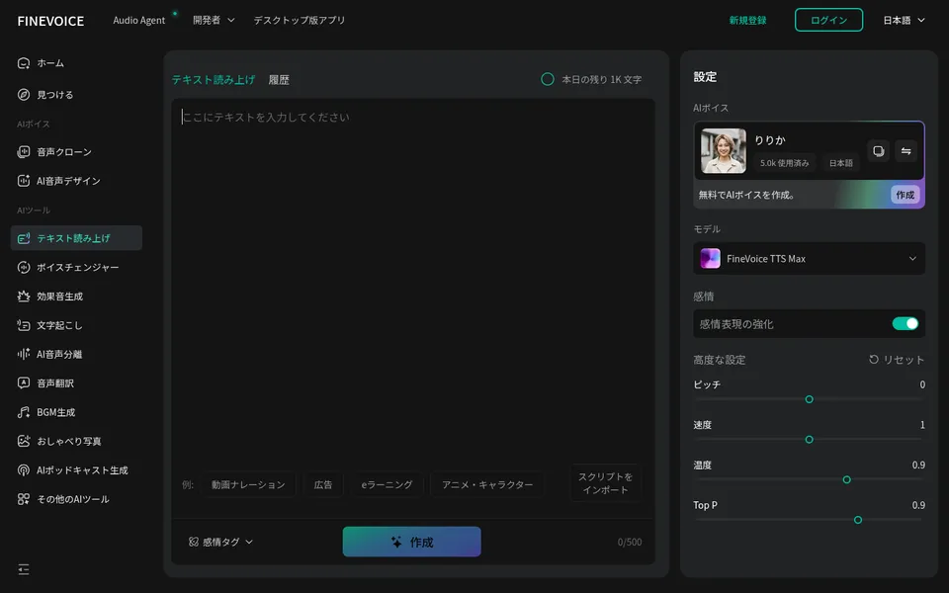Open 文字起こし icon
Viewport: 949px width, 593px height.
point(24,325)
